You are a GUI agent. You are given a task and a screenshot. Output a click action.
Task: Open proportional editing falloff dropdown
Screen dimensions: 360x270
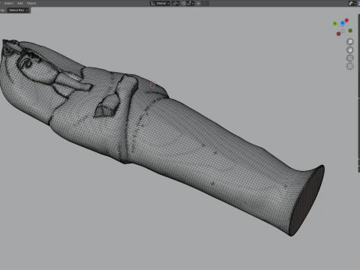205,3
